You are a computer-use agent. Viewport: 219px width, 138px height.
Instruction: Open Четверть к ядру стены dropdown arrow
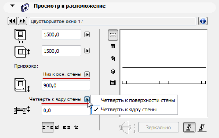[87, 100]
